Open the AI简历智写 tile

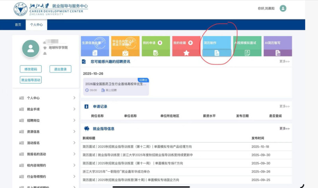coord(277,46)
